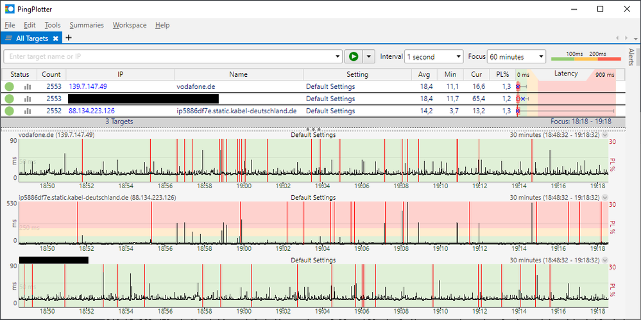The image size is (641, 320).
Task: Click the 100ms 200ms latency color scale
Action: click(x=585, y=56)
